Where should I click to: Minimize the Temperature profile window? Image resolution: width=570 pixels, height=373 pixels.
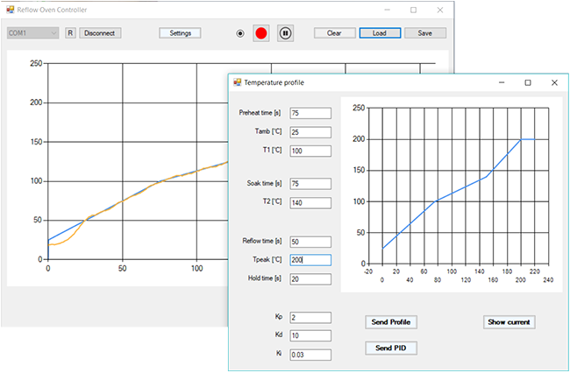(x=501, y=82)
